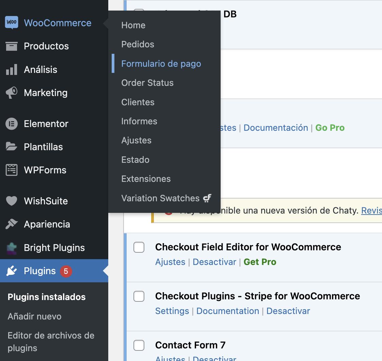This screenshot has width=382, height=361.
Task: Open Añadir nuevo under Plugins
Action: (34, 316)
